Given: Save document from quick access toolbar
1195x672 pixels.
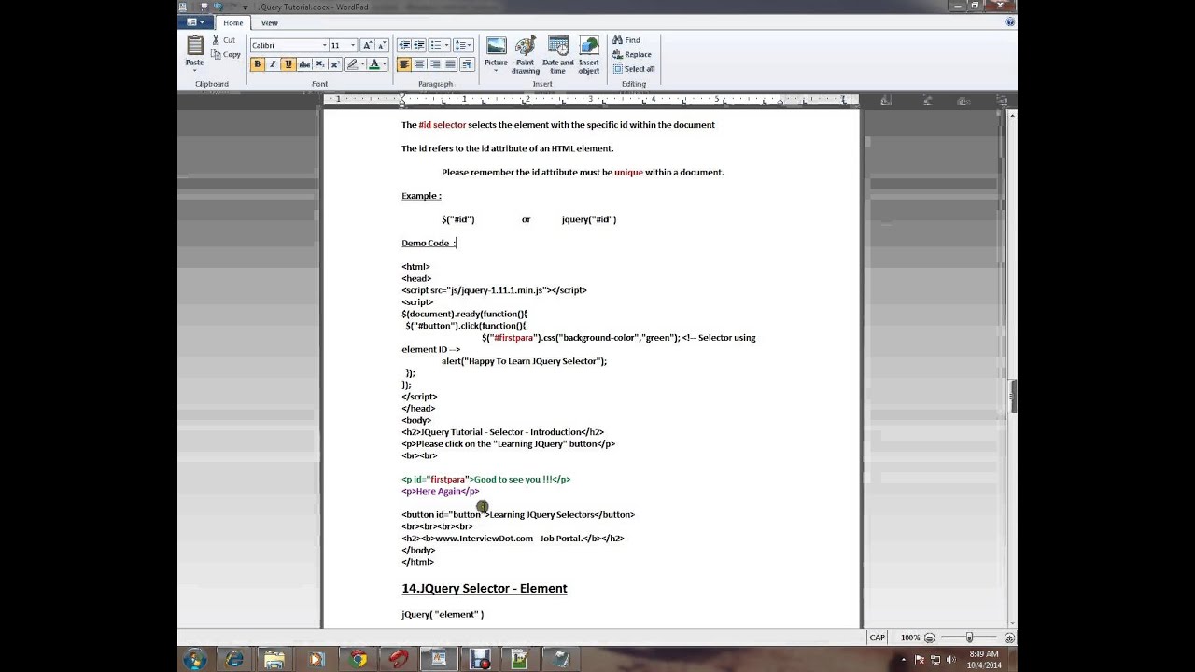Looking at the screenshot, I should pos(204,7).
